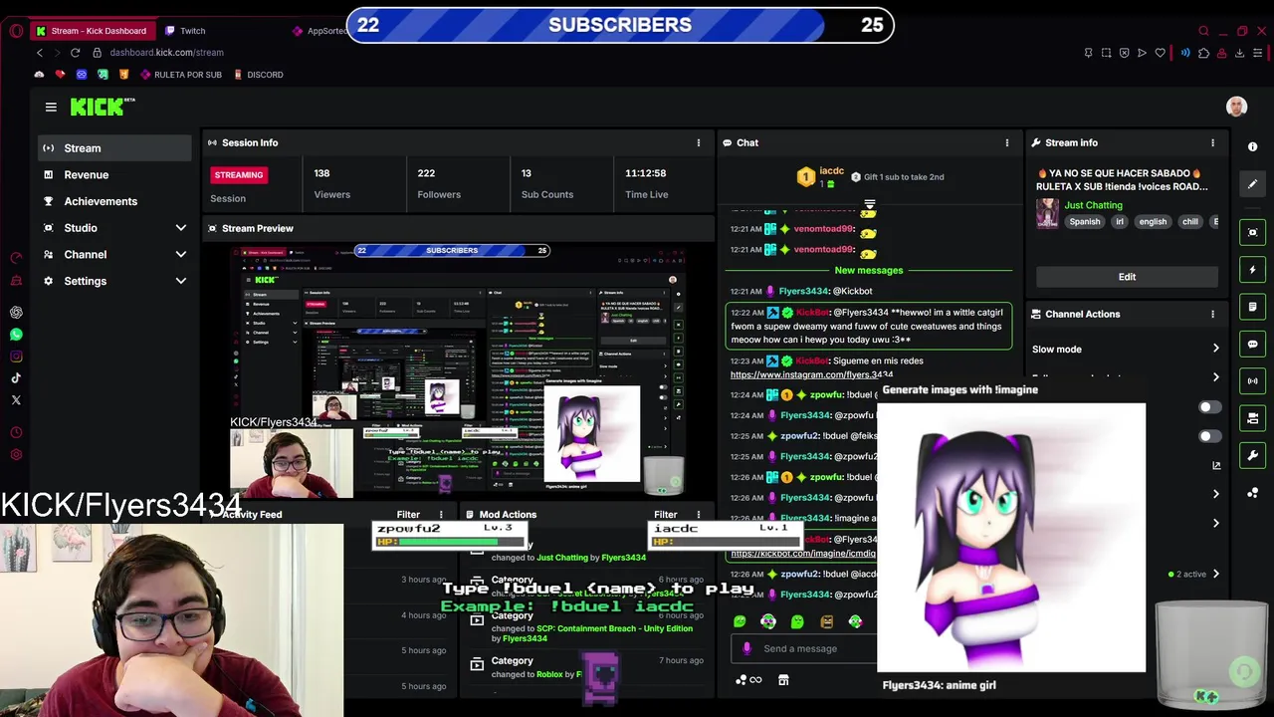Open the Mod Actions Filter dropdown

point(666,515)
